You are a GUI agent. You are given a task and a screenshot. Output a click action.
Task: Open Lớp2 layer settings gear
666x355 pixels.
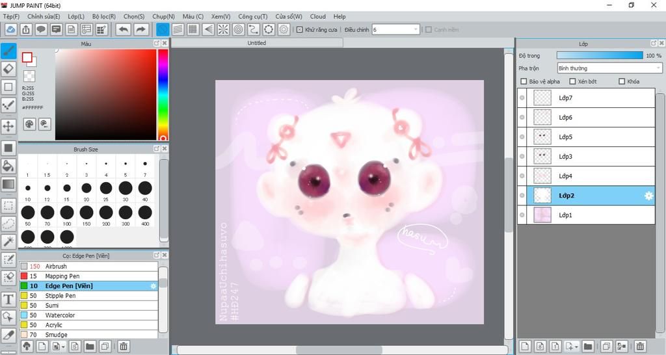pos(648,196)
